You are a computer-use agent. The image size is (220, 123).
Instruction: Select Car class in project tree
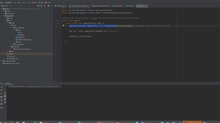click(x=21, y=32)
